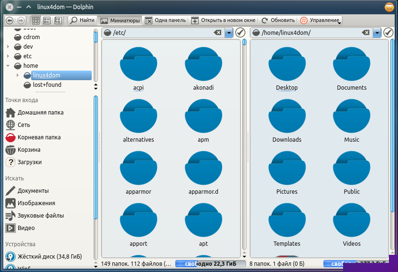Select the Pictures folder
The image size is (398, 272).
[x=287, y=173]
